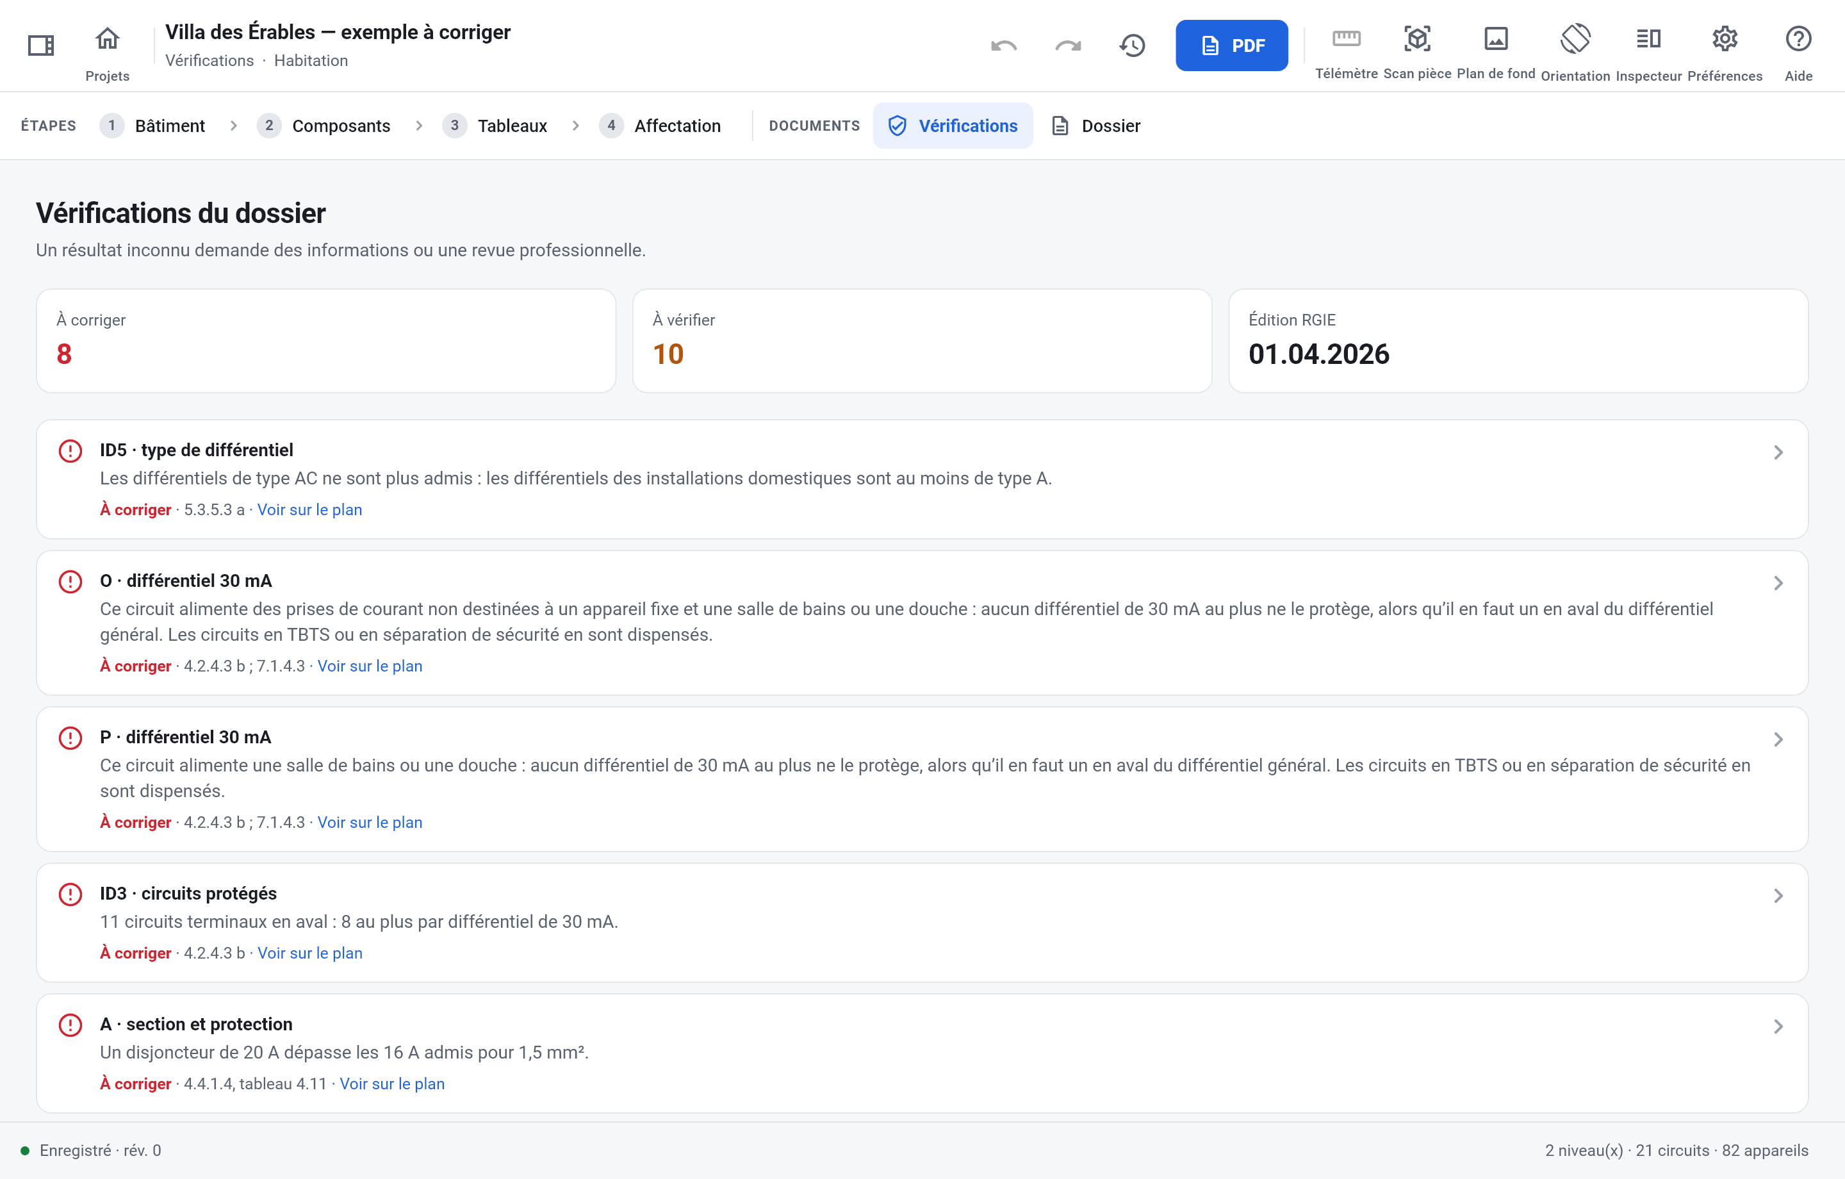Viewport: 1845px width, 1179px height.
Task: Select the À vérifier summary card
Action: click(x=922, y=341)
